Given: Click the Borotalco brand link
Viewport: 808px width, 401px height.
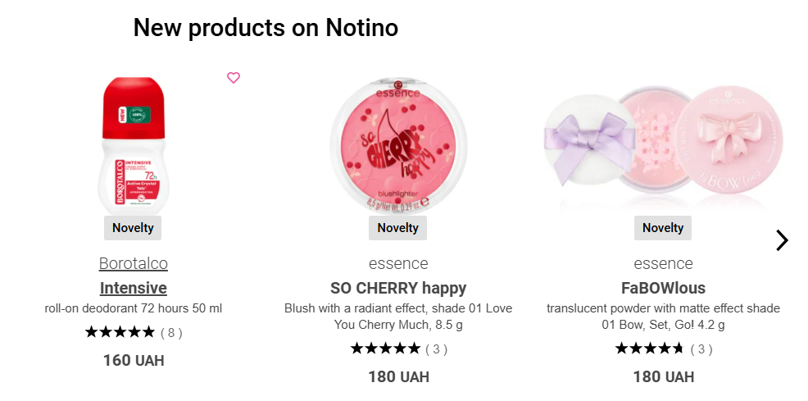Looking at the screenshot, I should pos(133,263).
